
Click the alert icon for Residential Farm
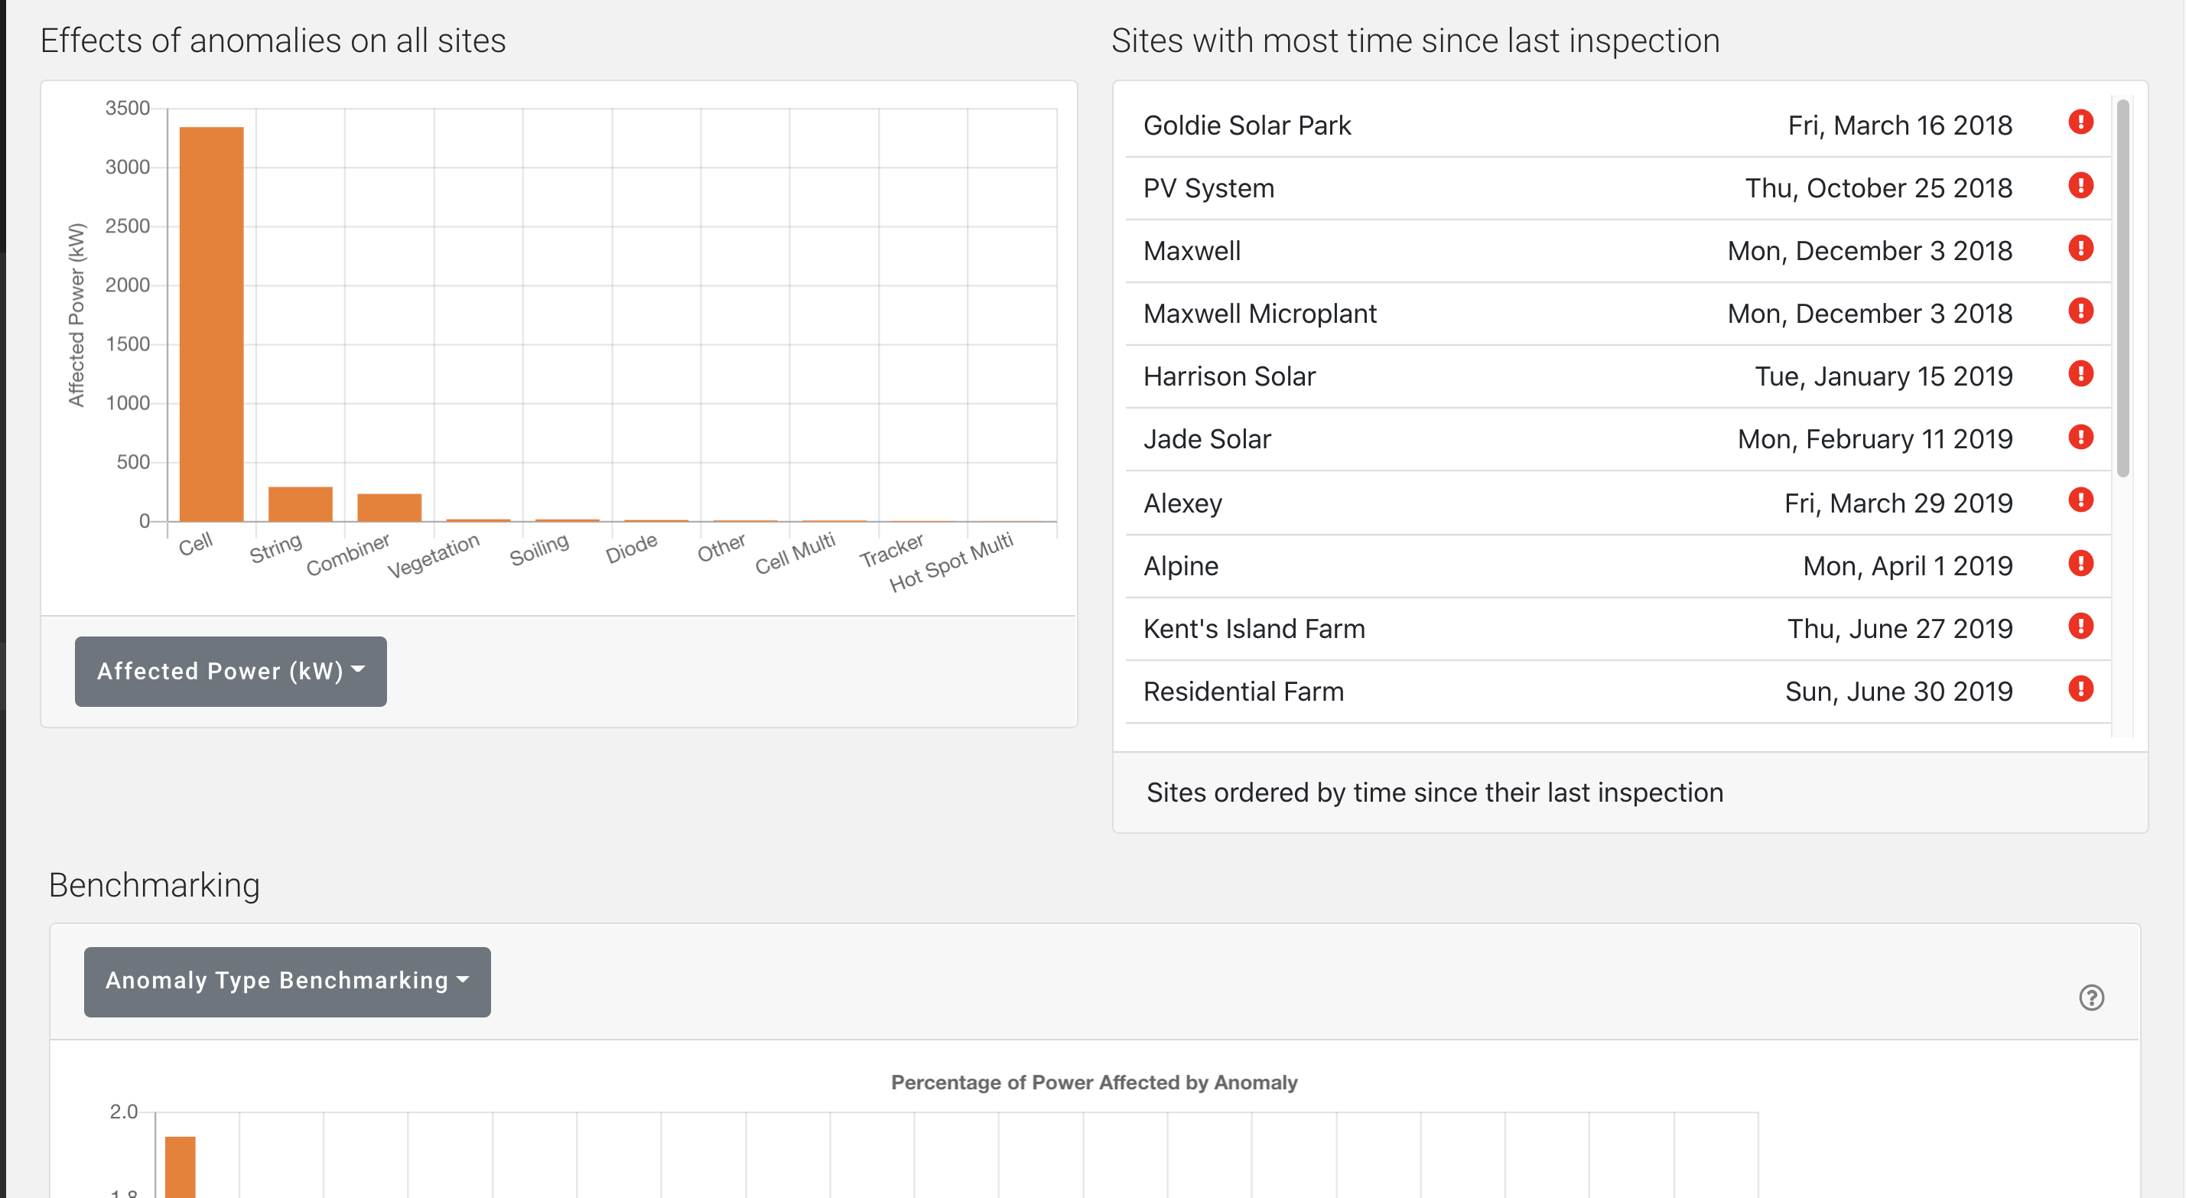pos(2080,689)
